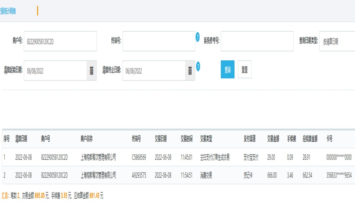This screenshot has height=206, width=355.
Task: Click into the 终端号 input box
Action: click(159, 42)
